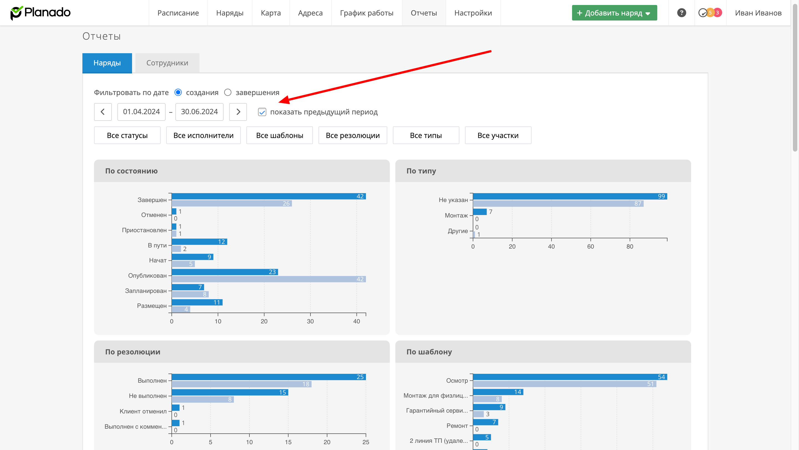The height and width of the screenshot is (450, 799).
Task: Open the Все участки filter
Action: (x=498, y=135)
